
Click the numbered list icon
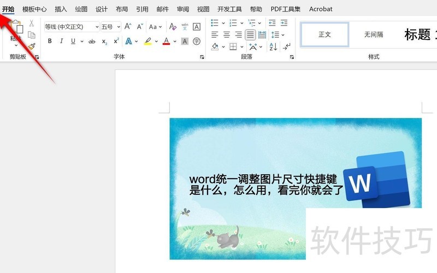tap(233, 23)
